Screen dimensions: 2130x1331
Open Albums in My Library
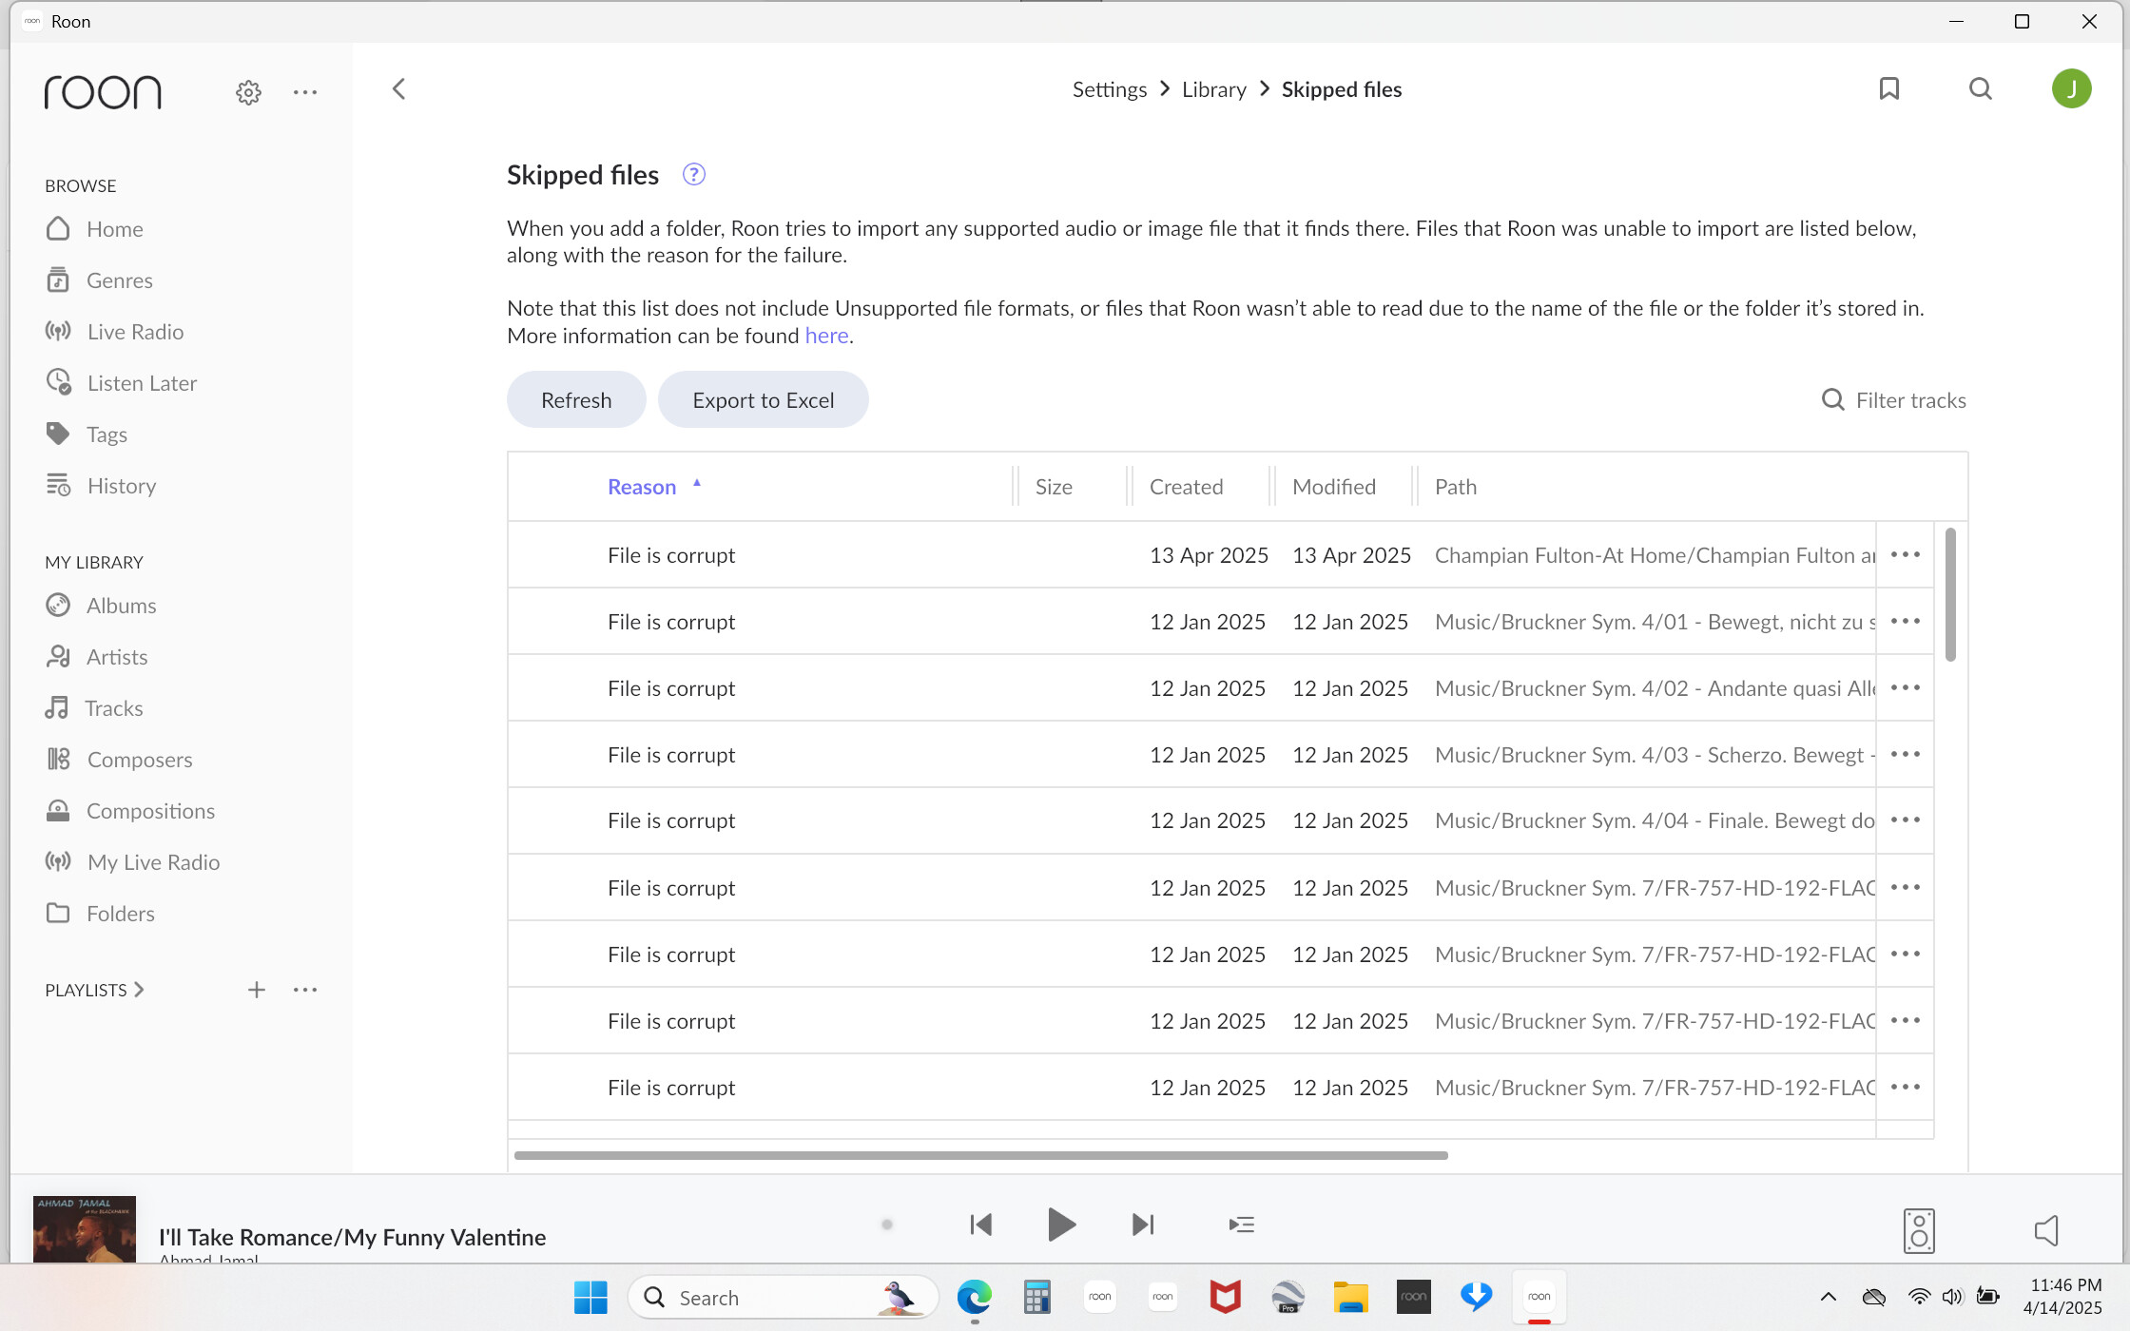(100, 606)
